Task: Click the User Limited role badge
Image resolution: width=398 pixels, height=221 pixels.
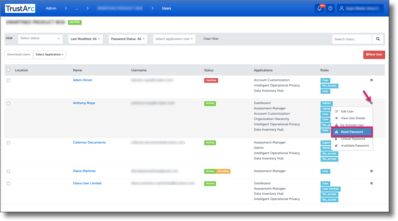Action: [x=330, y=189]
